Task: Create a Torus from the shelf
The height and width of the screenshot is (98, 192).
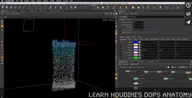Action: 15,8
